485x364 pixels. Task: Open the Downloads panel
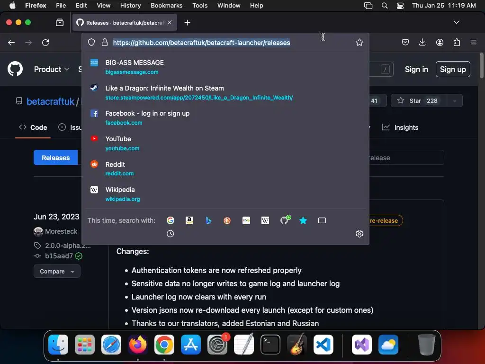(x=422, y=42)
